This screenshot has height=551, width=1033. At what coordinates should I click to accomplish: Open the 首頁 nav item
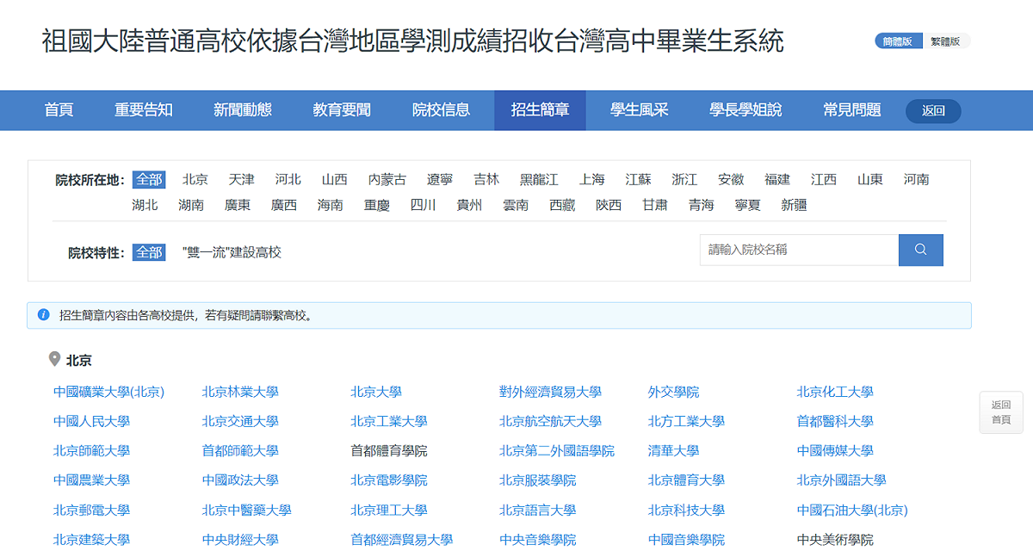click(x=59, y=110)
